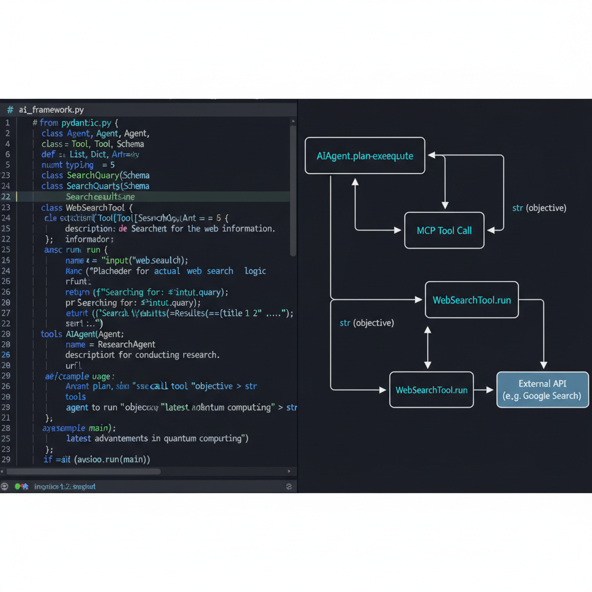Click the line 'class SearchQuary(Schema'
This screenshot has height=592, width=592.
95,175
